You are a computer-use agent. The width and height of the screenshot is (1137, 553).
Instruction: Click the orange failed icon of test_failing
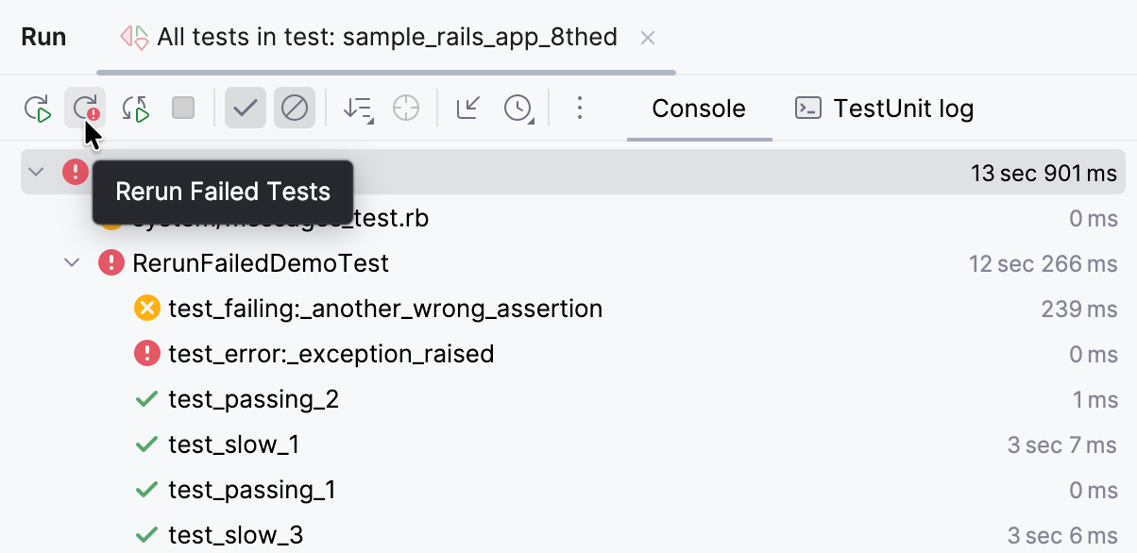click(x=147, y=308)
